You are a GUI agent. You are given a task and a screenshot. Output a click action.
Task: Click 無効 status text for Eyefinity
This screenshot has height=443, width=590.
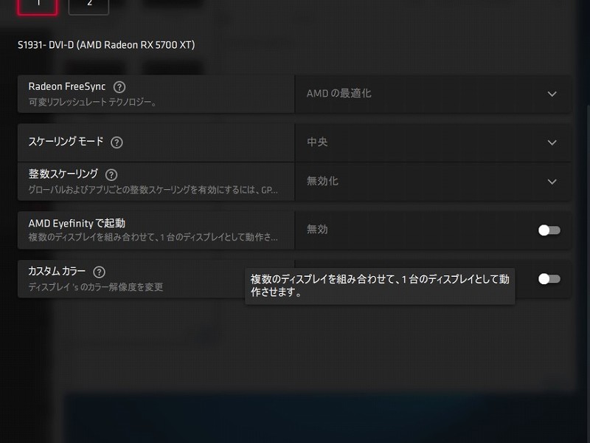point(317,230)
